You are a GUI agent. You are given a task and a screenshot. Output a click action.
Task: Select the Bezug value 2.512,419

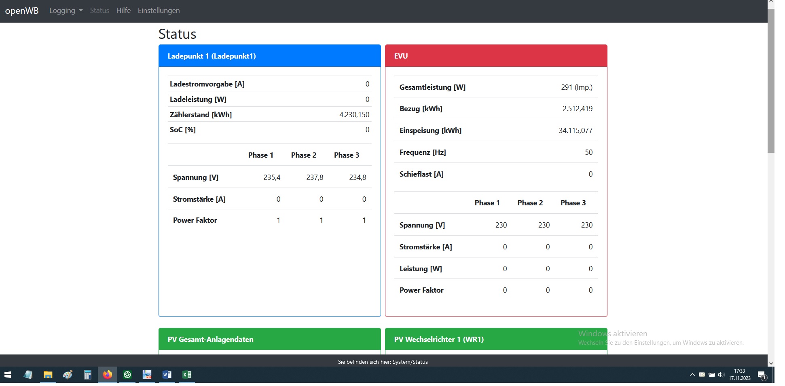pos(578,109)
